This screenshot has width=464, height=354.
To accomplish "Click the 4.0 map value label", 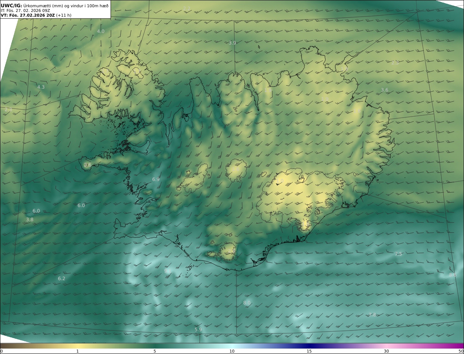I will (101, 31).
